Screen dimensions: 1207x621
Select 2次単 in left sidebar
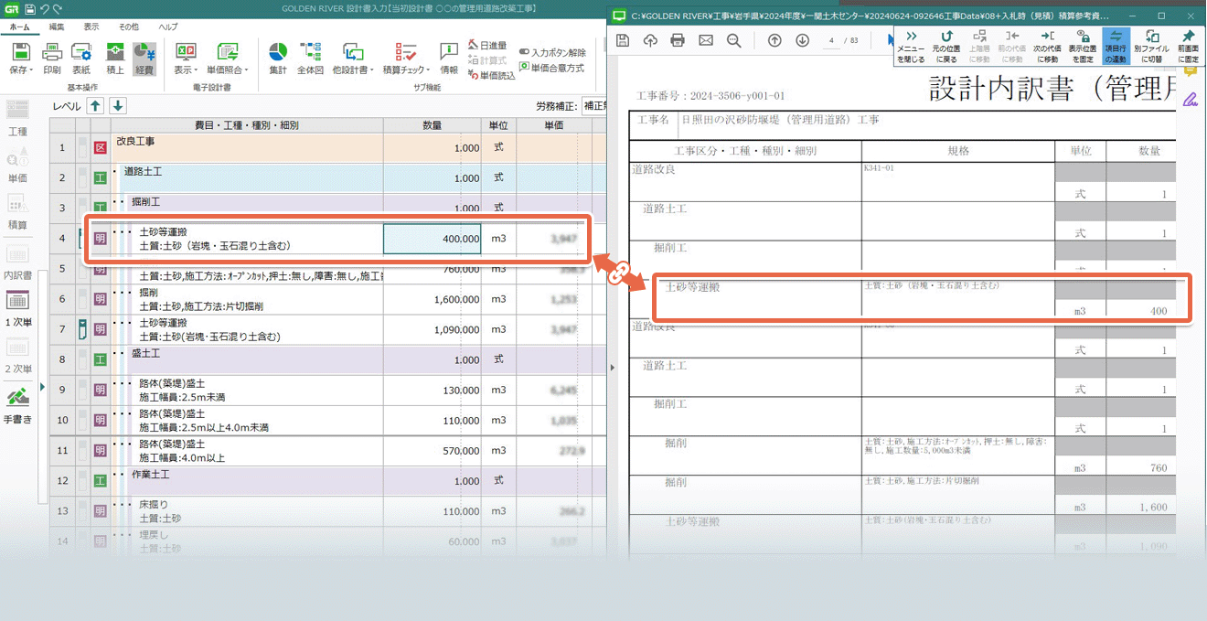tap(17, 356)
